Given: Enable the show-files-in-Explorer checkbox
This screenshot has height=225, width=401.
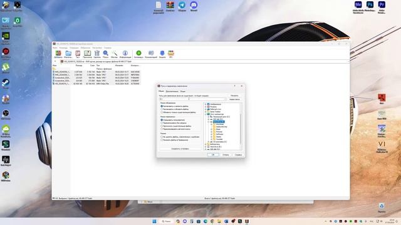Looking at the screenshot, I should point(162,140).
